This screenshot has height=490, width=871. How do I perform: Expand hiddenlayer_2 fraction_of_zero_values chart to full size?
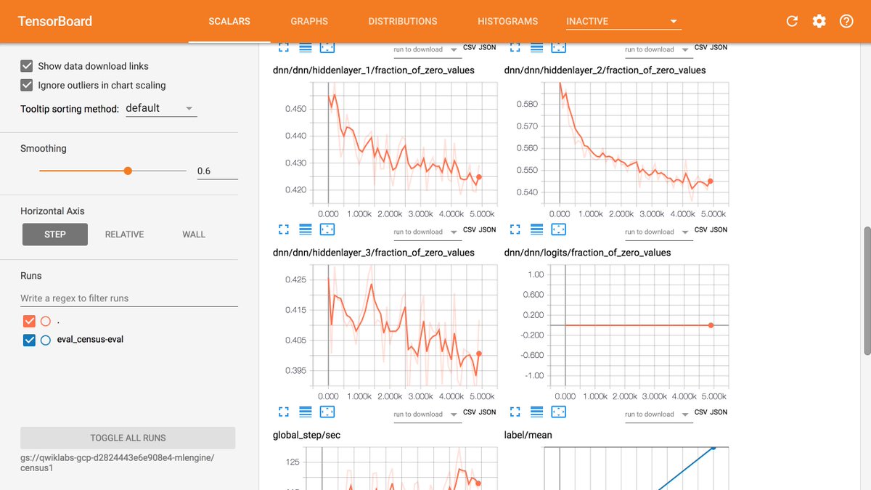click(515, 229)
